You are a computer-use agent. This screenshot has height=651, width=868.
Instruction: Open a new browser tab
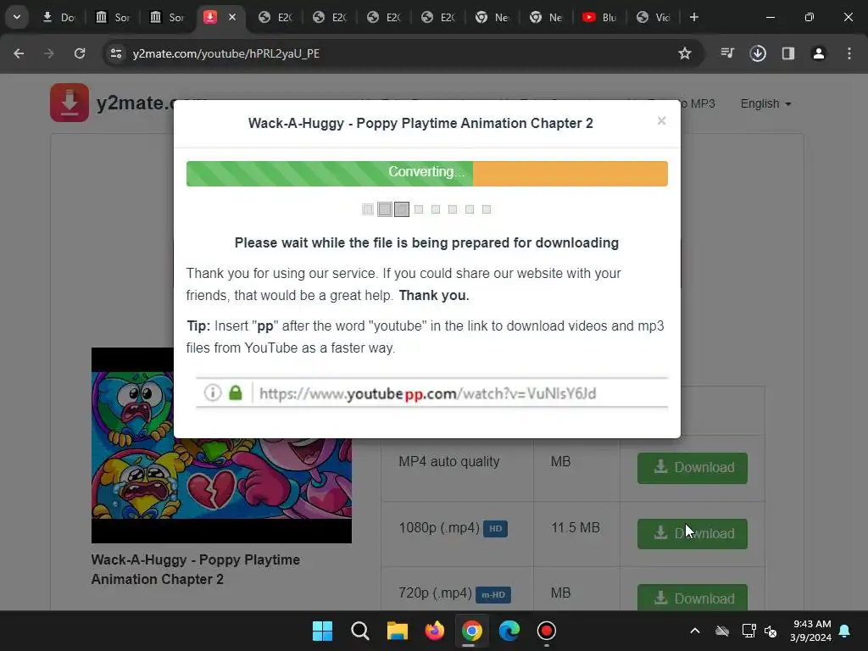(x=693, y=17)
